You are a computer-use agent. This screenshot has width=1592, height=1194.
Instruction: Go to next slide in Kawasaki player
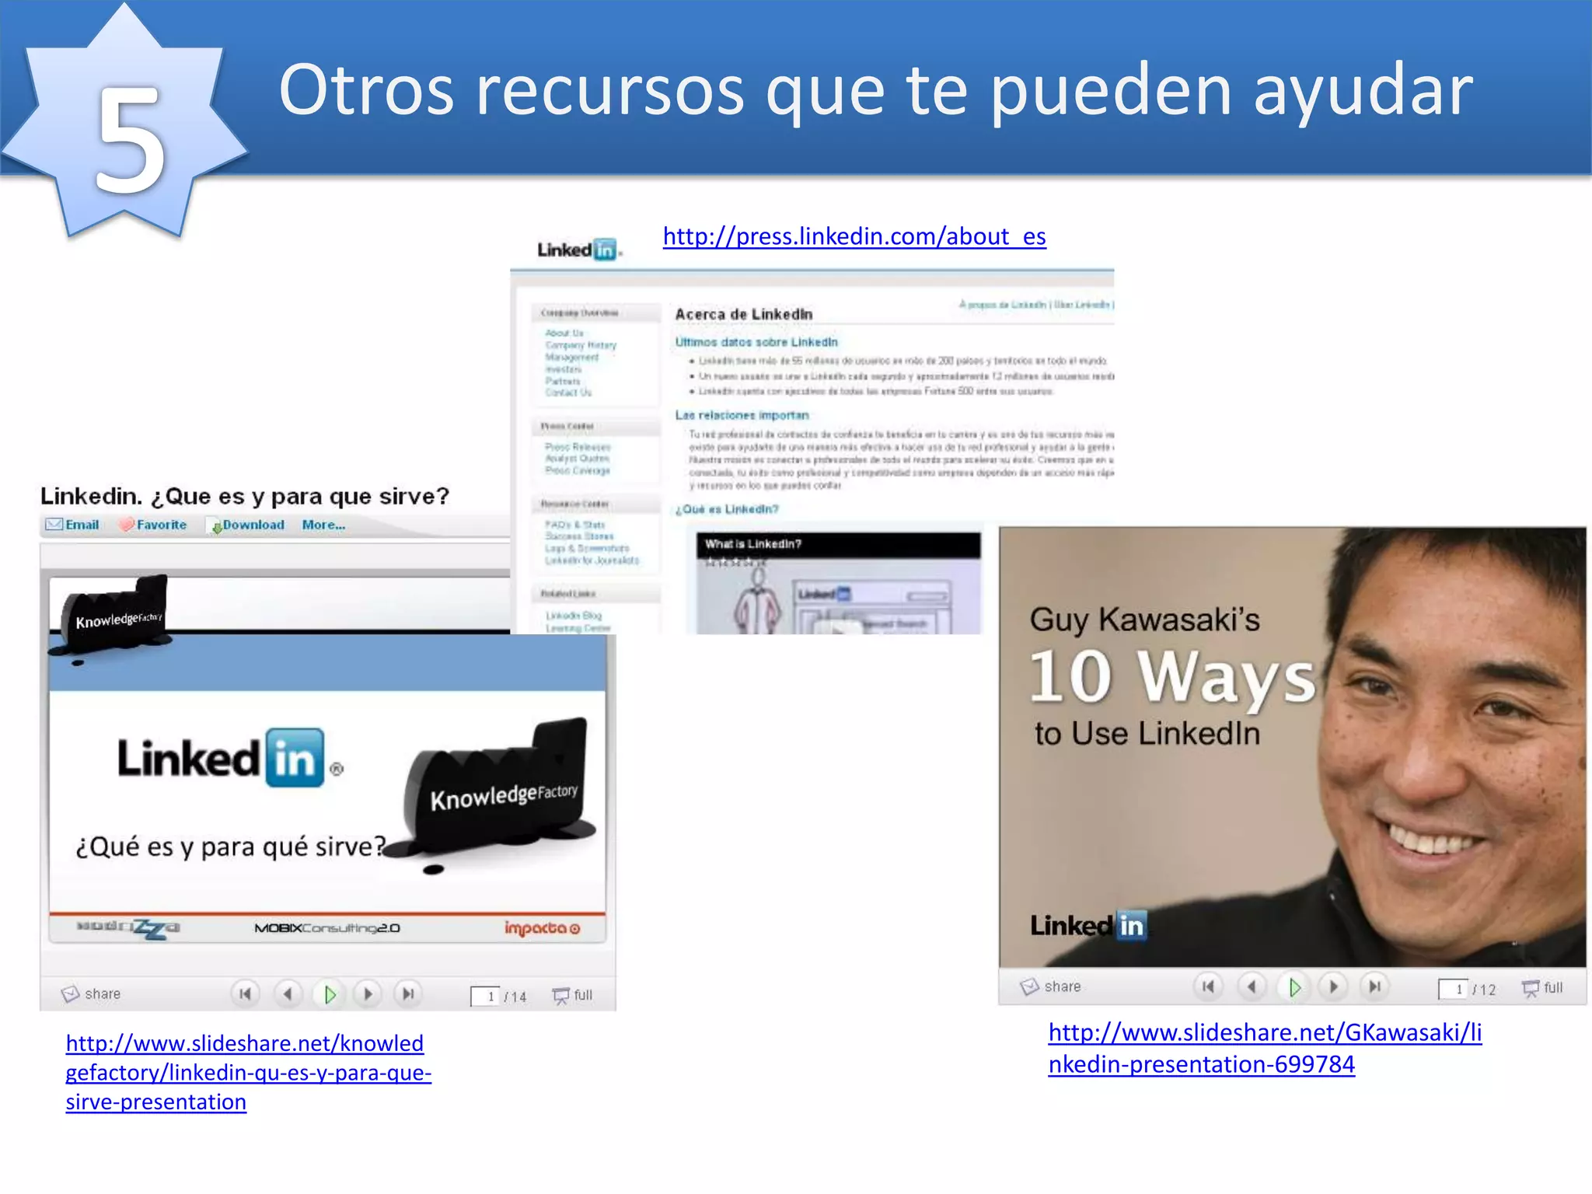tap(1333, 986)
